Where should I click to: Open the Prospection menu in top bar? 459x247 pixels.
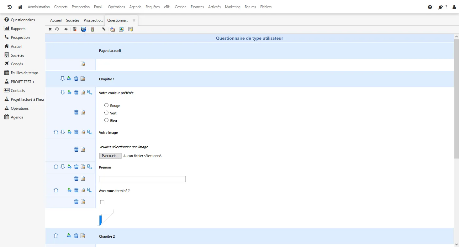[81, 7]
